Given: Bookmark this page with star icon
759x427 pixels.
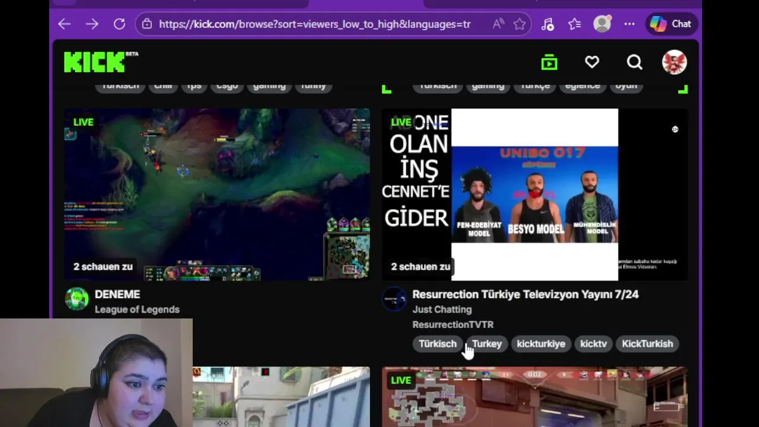Looking at the screenshot, I should 519,24.
